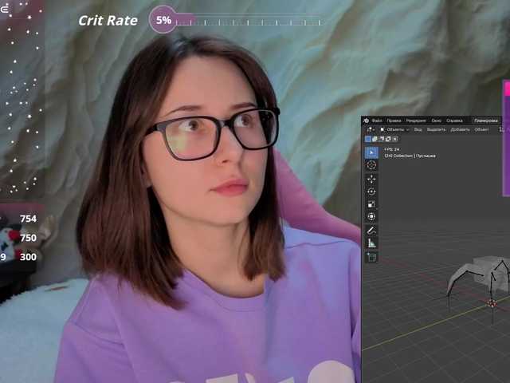Select the Scale tool
The width and height of the screenshot is (510, 383).
[x=371, y=204]
